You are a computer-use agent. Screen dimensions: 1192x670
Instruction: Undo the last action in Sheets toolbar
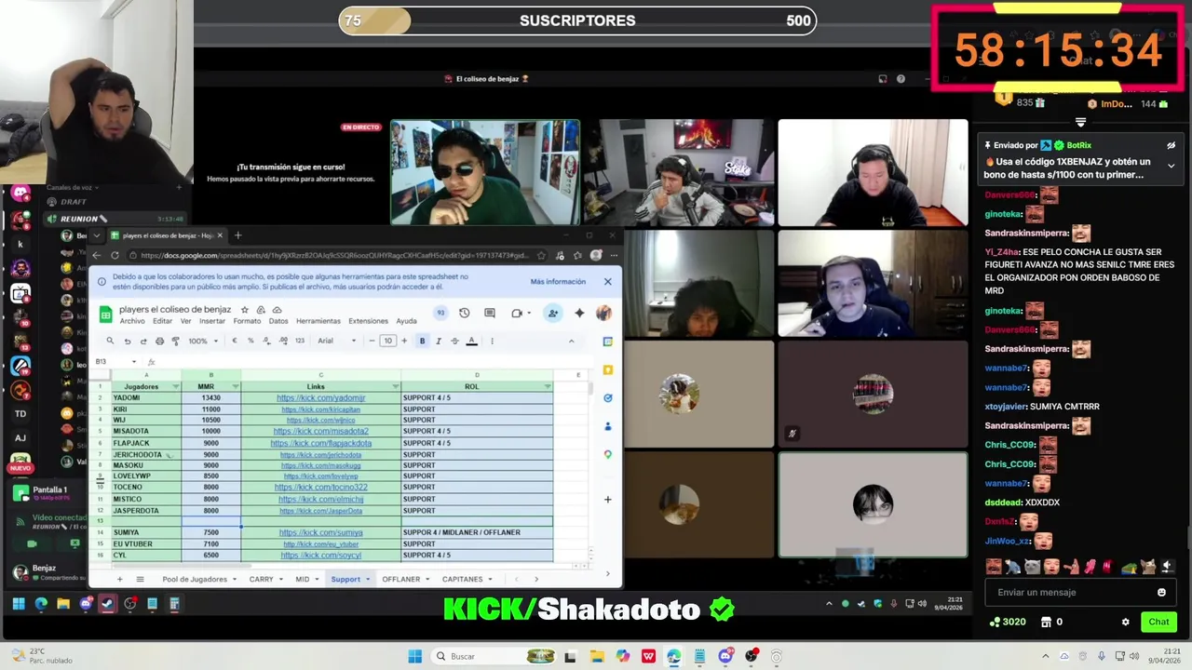coord(128,341)
